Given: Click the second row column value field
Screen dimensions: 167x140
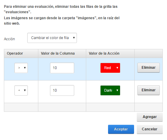Looking at the screenshot, I should pos(62,90).
